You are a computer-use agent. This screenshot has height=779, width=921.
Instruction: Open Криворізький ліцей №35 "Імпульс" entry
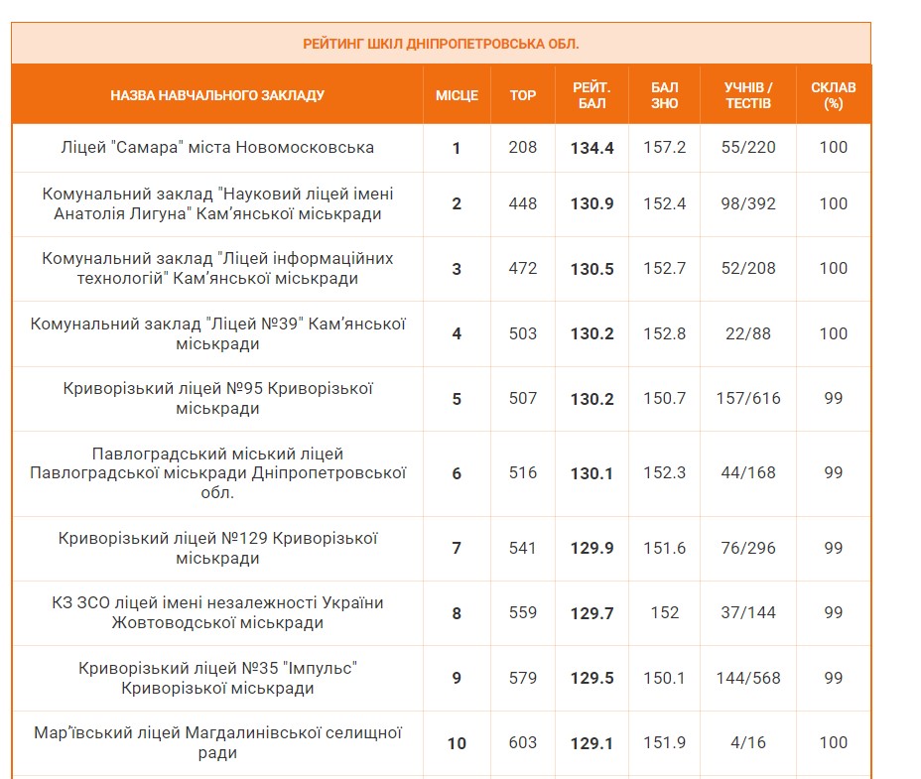point(217,678)
